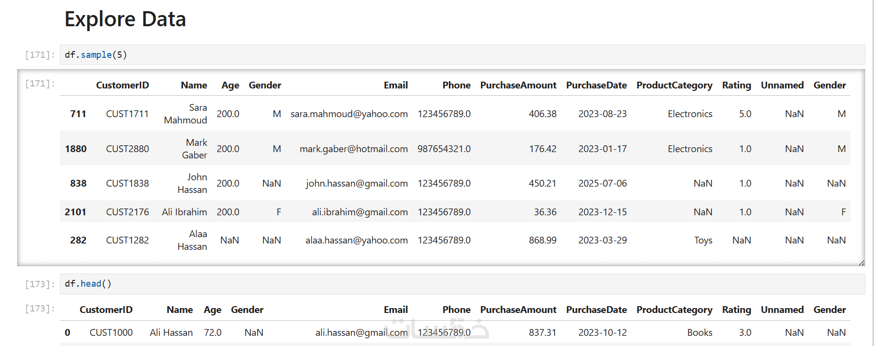
Task: Click the [173] prompt beside df.head()
Action: [39, 284]
